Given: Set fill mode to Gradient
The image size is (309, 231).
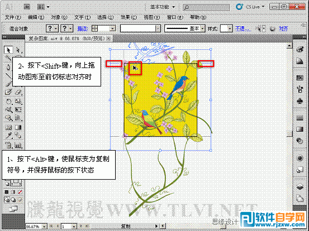Looking at the screenshot, I should [13, 192].
